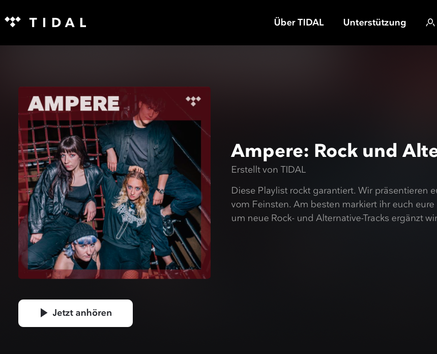Start playback with Jetzt anhören button
Viewport: 437px width, 354px height.
click(75, 313)
